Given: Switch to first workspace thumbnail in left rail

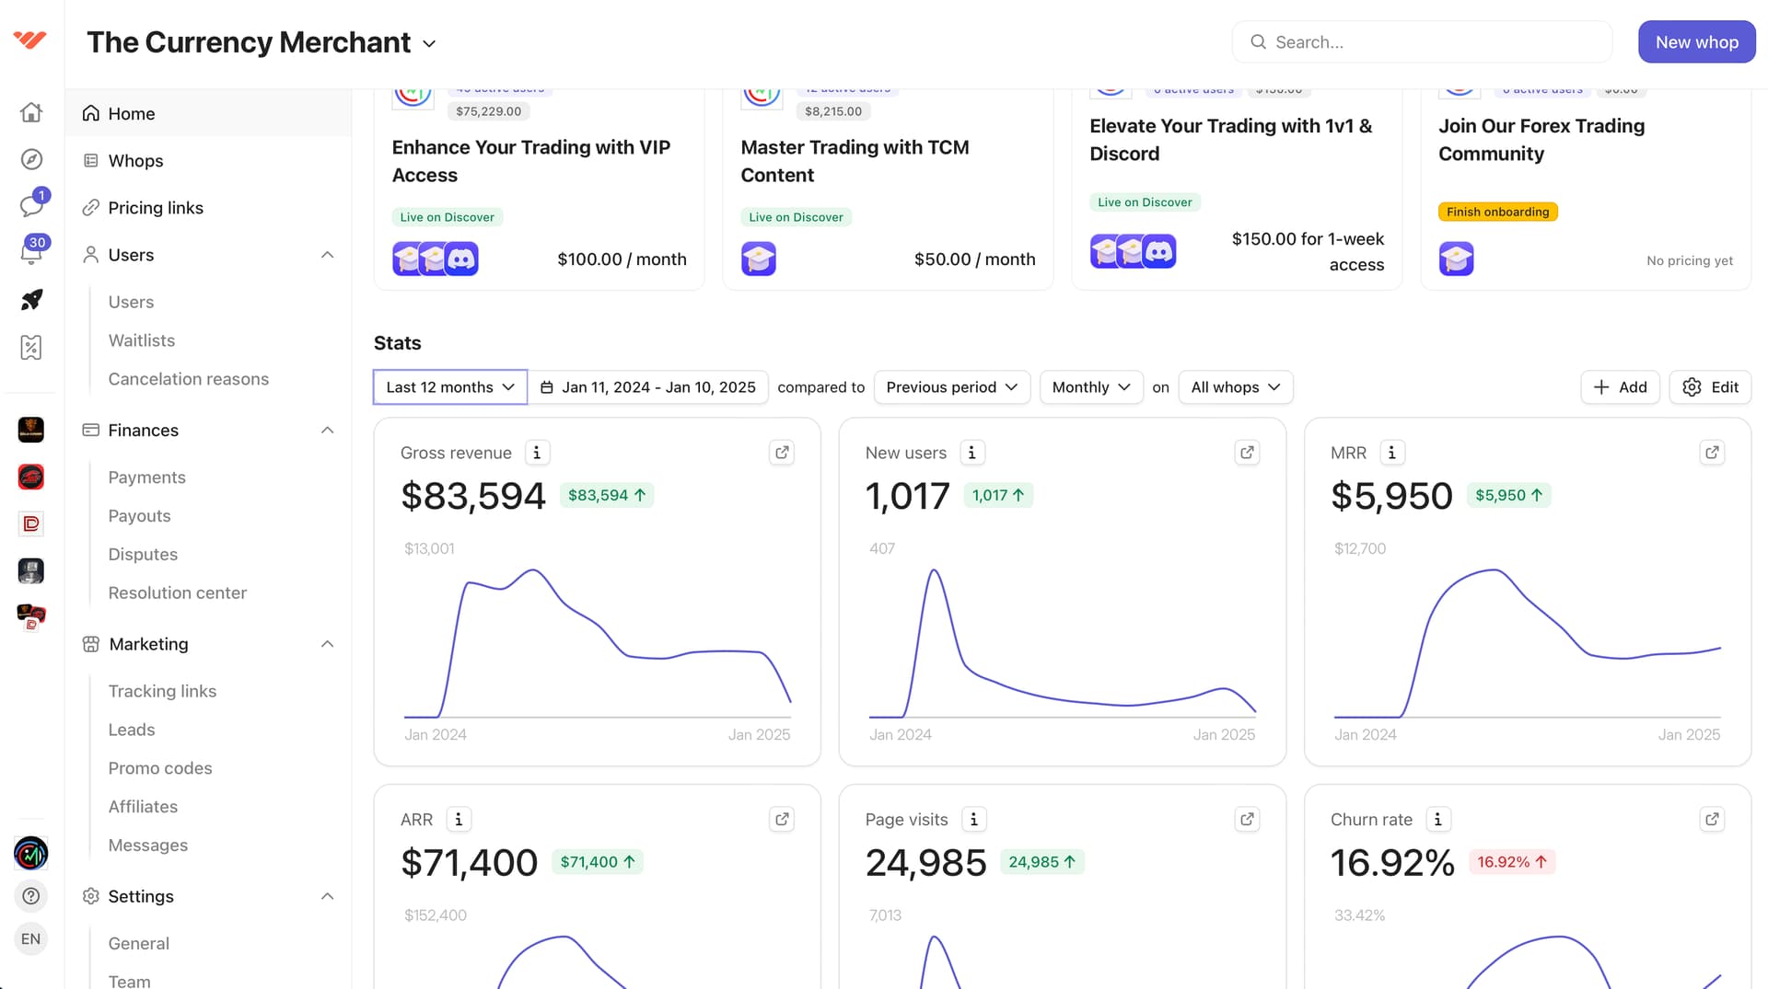Looking at the screenshot, I should click(31, 430).
